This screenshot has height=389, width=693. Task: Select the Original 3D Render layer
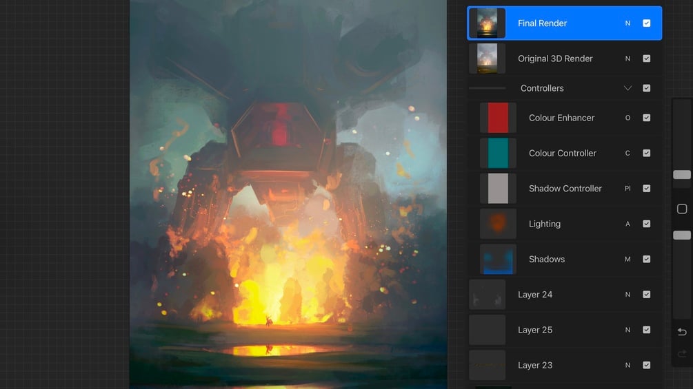pyautogui.click(x=564, y=59)
